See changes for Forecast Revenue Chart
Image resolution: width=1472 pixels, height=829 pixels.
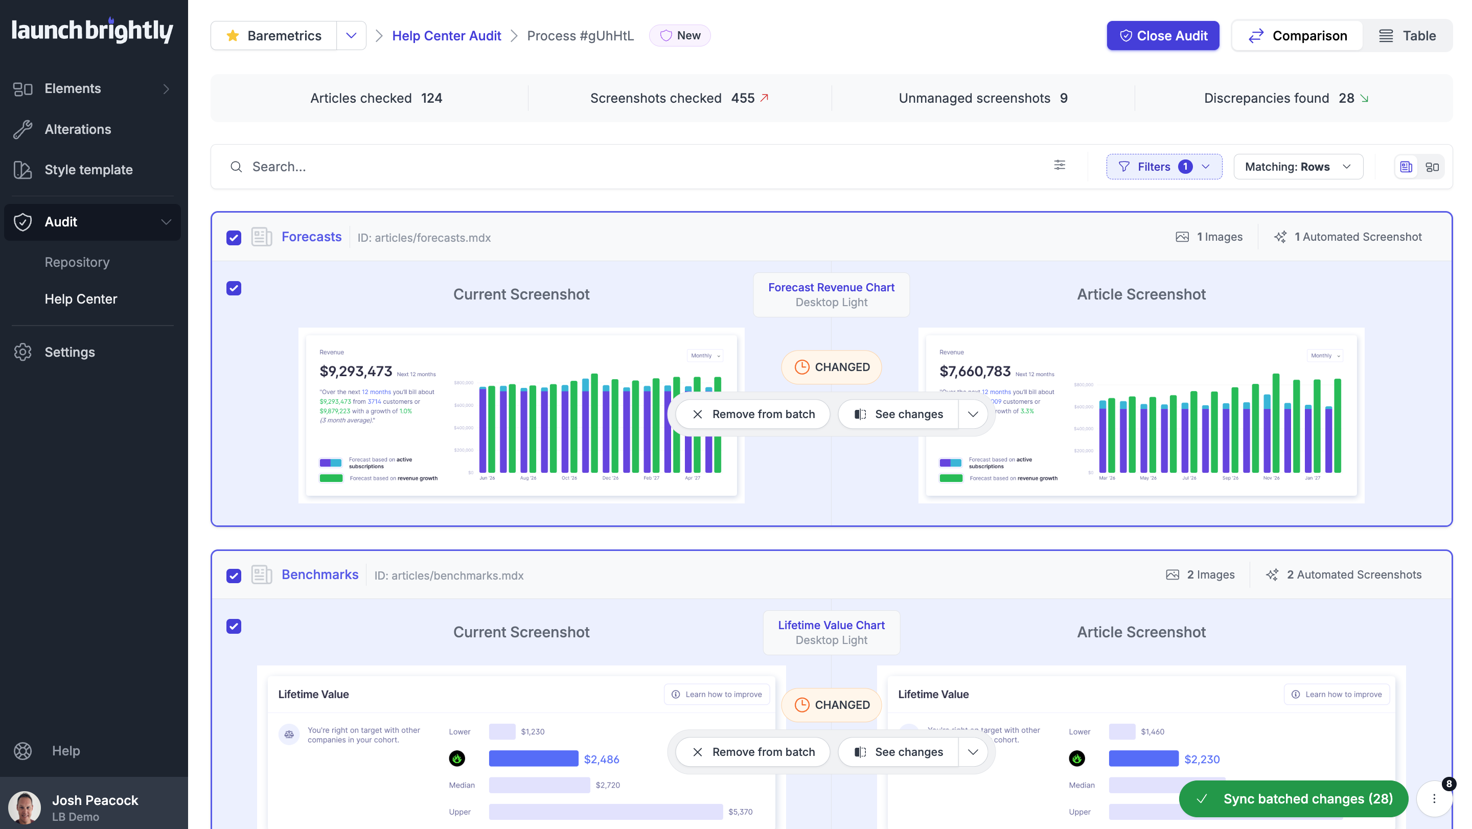click(x=899, y=414)
